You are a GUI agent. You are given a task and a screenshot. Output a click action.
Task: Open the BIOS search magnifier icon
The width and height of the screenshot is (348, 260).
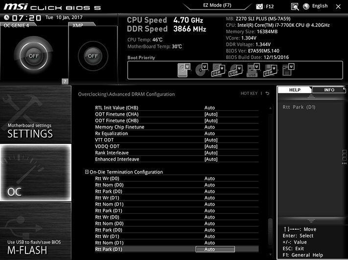(x=295, y=7)
